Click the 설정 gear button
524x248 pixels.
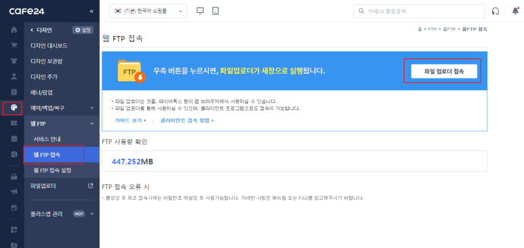tap(83, 30)
